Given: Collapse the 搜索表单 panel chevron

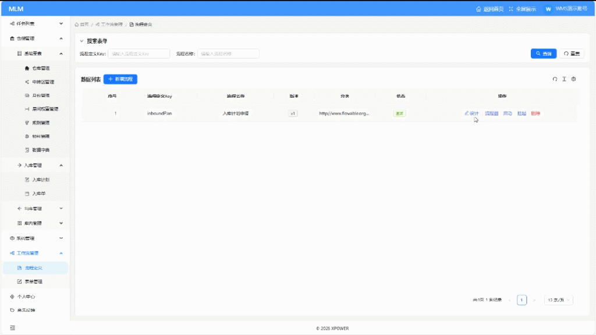Looking at the screenshot, I should (81, 41).
